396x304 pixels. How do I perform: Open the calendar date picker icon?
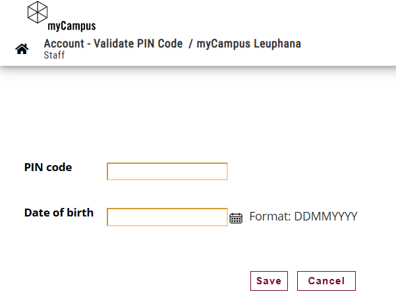click(236, 218)
